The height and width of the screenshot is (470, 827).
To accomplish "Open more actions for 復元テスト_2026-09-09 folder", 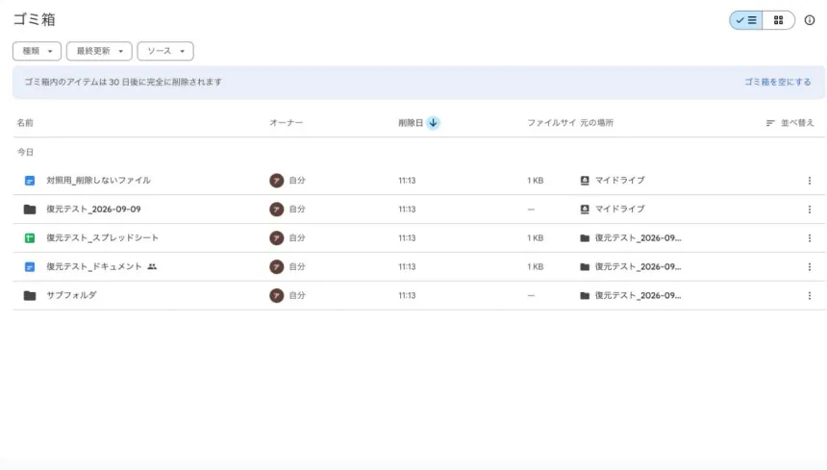I will [810, 210].
